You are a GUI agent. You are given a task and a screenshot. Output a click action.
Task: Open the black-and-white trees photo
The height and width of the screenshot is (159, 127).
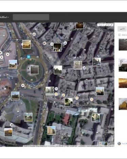tap(50, 91)
